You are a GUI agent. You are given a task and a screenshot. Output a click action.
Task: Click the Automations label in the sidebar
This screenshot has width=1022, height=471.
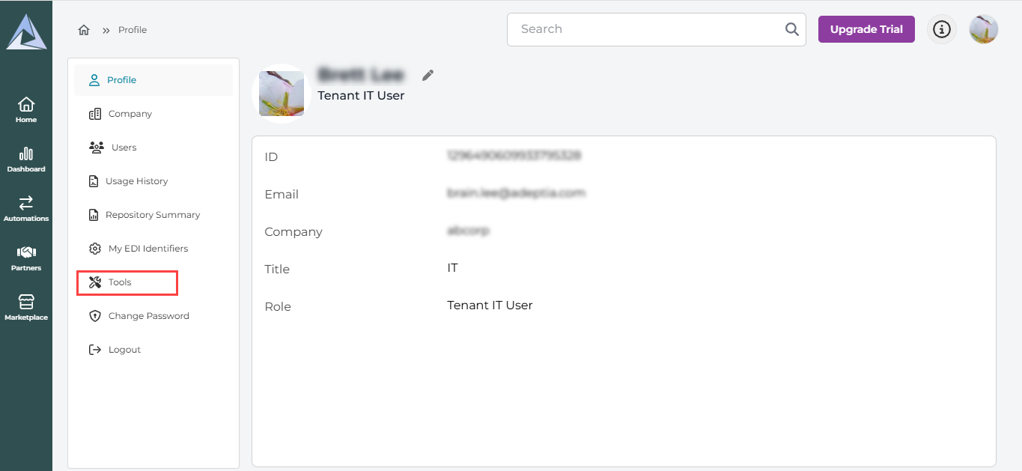point(26,219)
